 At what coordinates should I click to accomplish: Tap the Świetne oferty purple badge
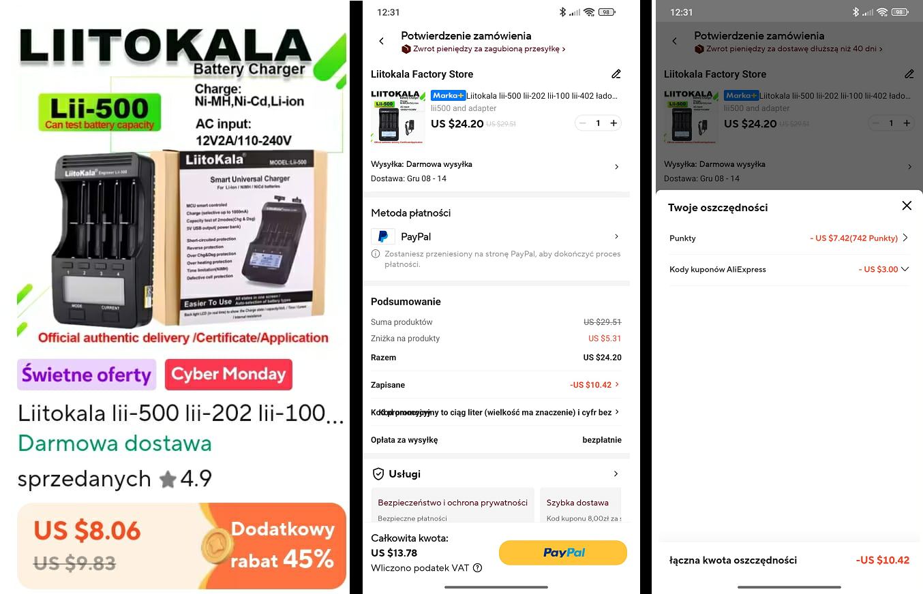pos(87,375)
